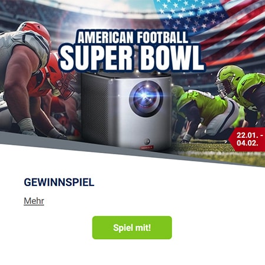Click the small red Nebula logo on projector

tap(147, 148)
